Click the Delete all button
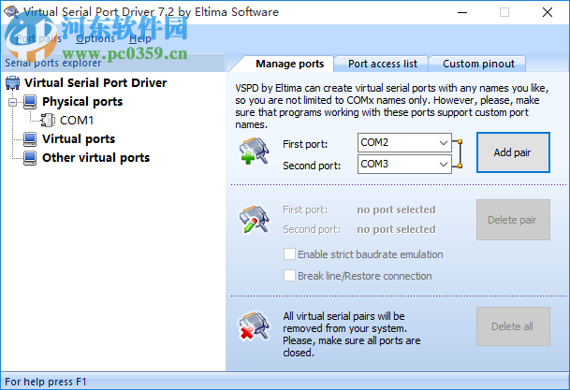 point(513,326)
